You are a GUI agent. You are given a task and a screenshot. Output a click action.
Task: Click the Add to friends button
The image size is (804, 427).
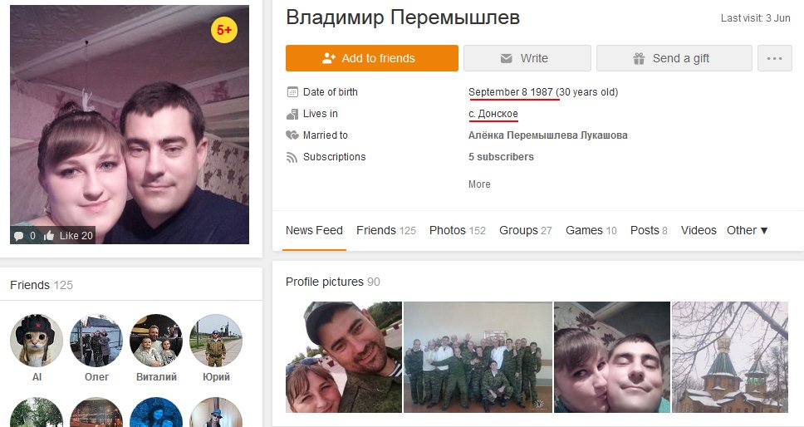tap(372, 58)
